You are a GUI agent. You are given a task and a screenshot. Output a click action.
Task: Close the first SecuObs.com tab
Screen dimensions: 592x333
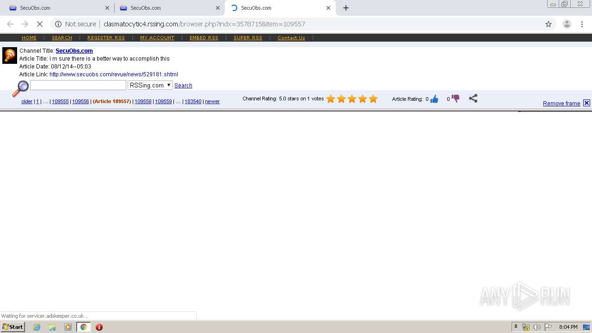(x=107, y=8)
